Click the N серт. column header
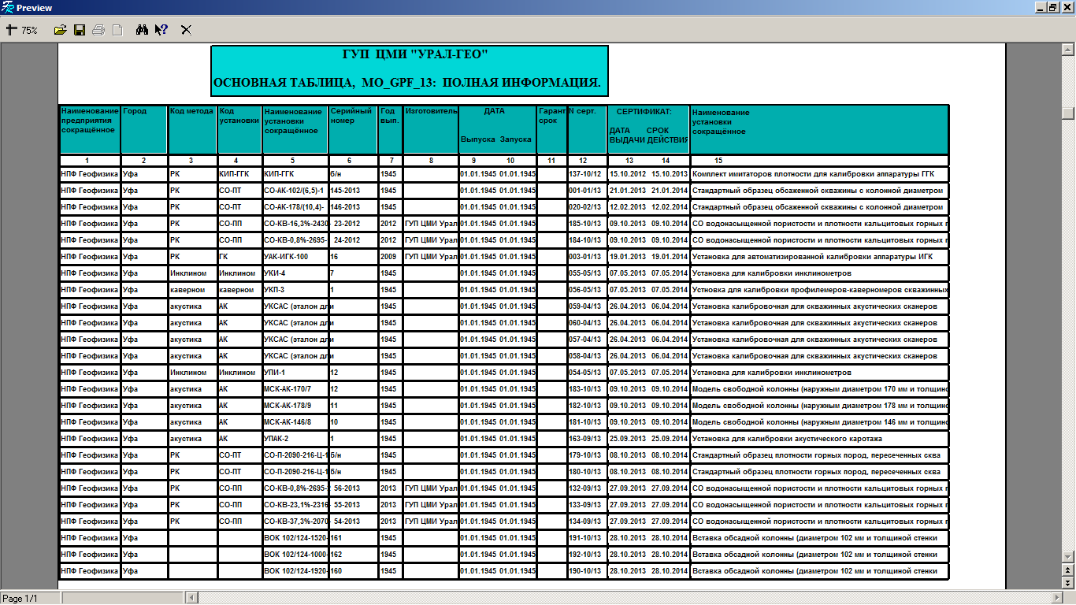The width and height of the screenshot is (1076, 605). [x=587, y=129]
